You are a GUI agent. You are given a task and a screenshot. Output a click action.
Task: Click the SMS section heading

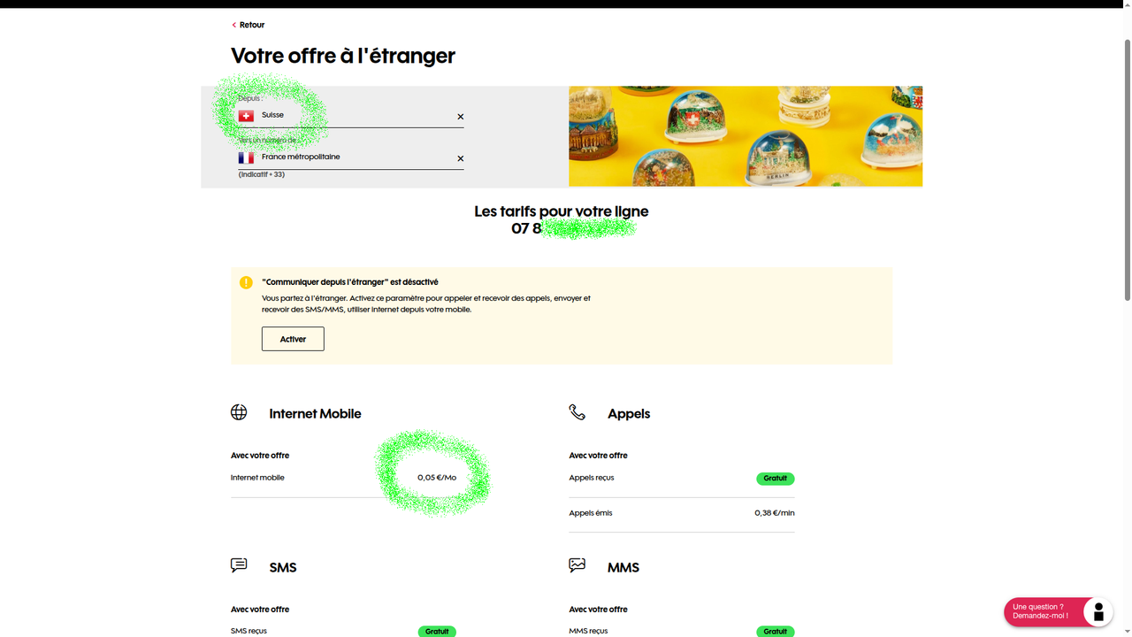tap(283, 568)
